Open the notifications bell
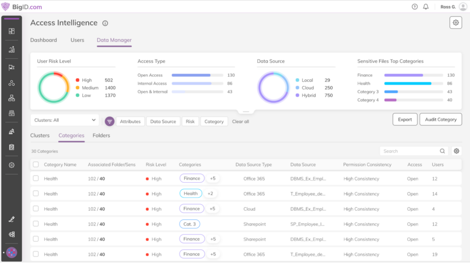Screen dimensions: 470x263 [426, 7]
